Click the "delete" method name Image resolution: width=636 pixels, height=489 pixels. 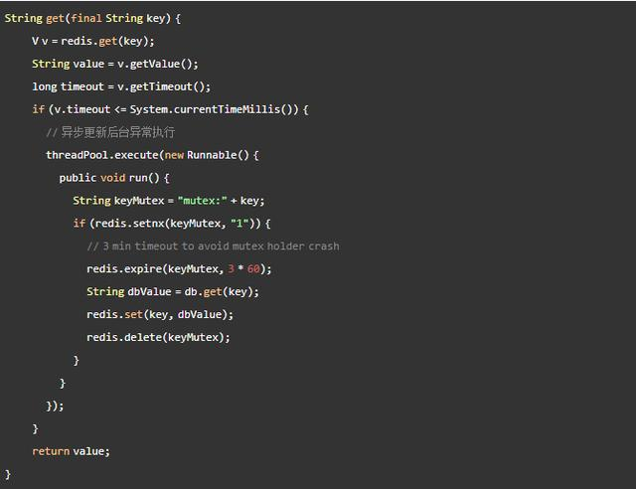click(142, 338)
